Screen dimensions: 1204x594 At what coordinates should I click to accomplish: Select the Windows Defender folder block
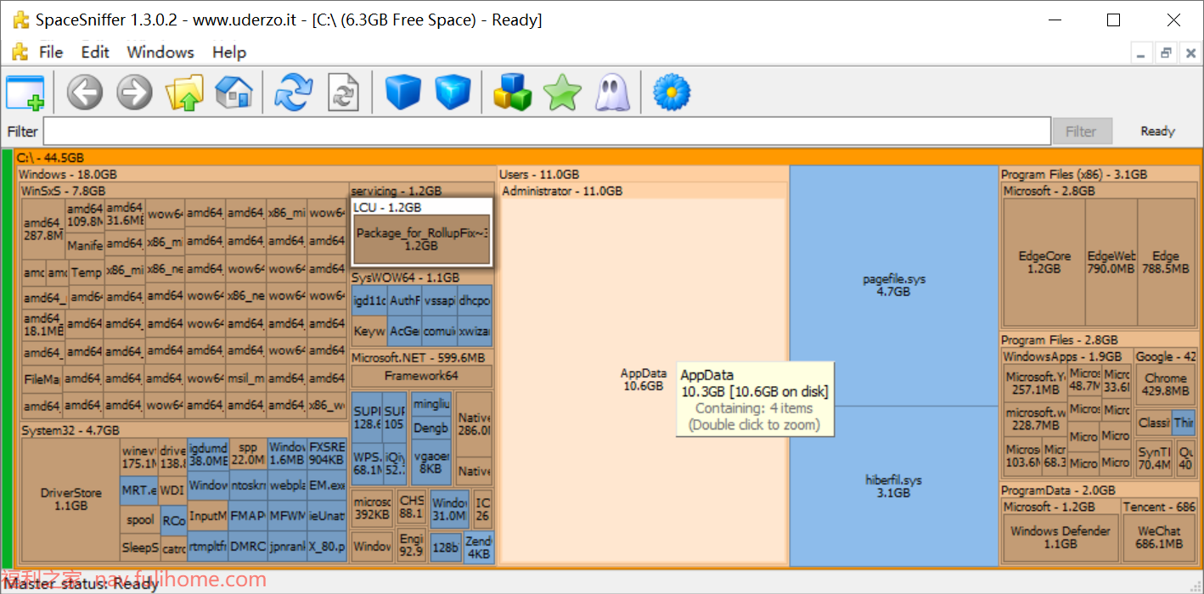[1060, 537]
